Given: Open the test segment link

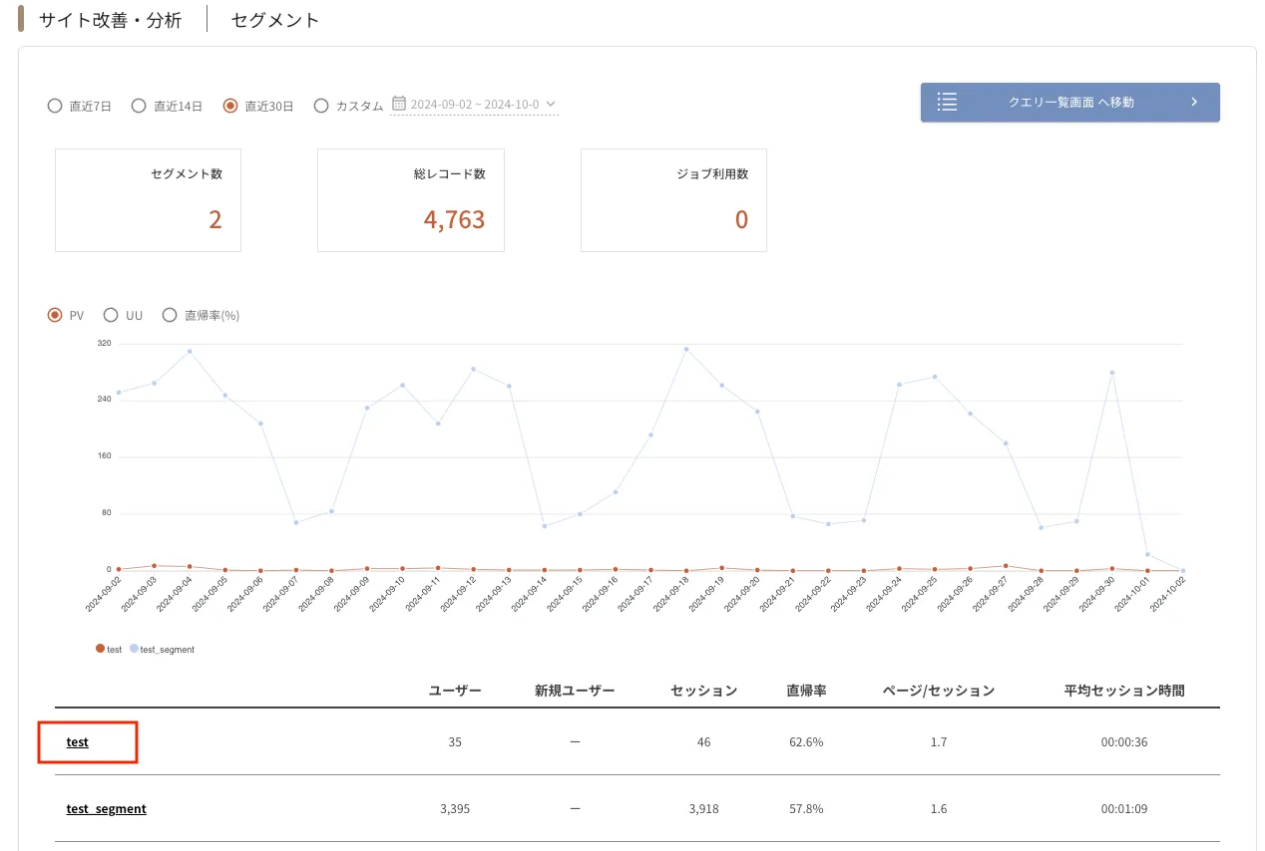Looking at the screenshot, I should tap(78, 742).
